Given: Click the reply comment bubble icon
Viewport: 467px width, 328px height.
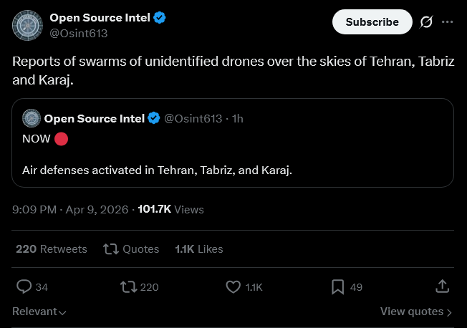Looking at the screenshot, I should point(24,287).
